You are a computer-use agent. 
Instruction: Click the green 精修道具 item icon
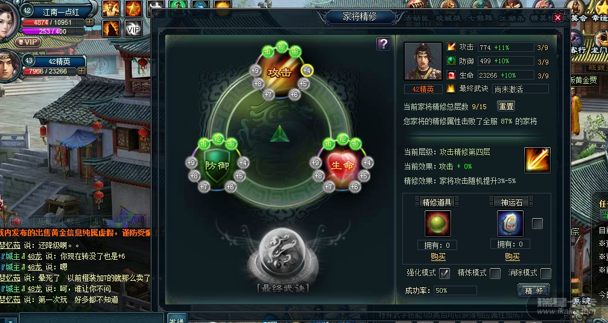[438, 224]
